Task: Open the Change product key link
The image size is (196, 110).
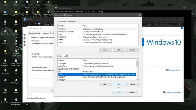Action: (173, 92)
